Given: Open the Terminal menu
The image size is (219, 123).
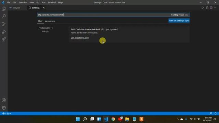Looking at the screenshot, I should pyautogui.click(x=52, y=2).
